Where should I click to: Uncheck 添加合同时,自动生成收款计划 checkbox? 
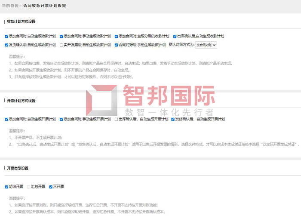[x=6, y=37]
